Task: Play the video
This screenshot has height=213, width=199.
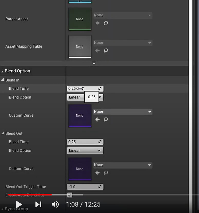Action: [19, 205]
